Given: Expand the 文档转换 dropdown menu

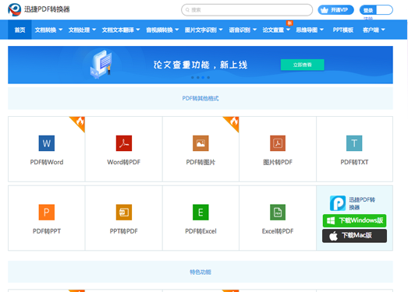Looking at the screenshot, I should [x=48, y=30].
